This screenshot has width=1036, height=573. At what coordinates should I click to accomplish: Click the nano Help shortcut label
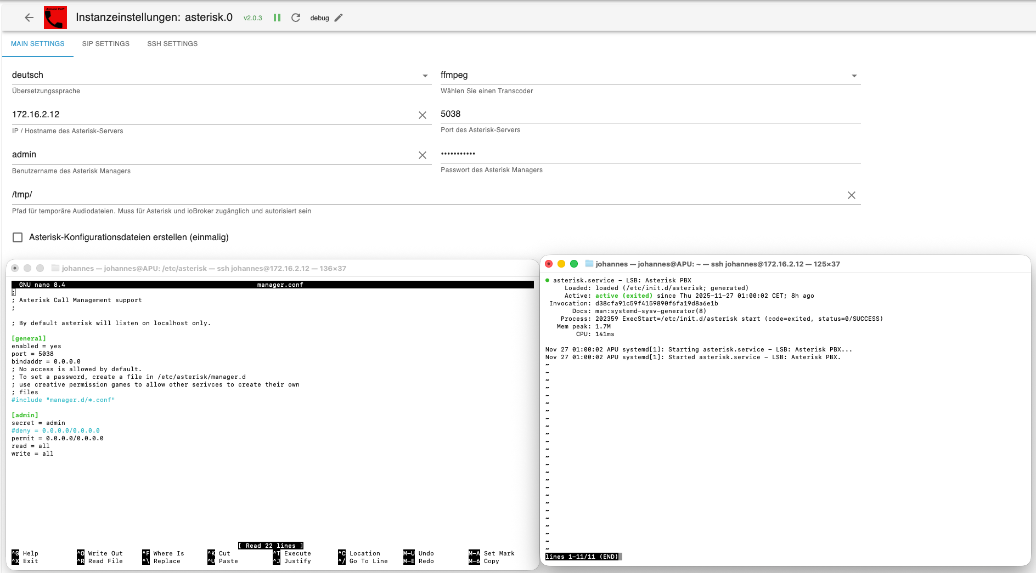(x=31, y=553)
